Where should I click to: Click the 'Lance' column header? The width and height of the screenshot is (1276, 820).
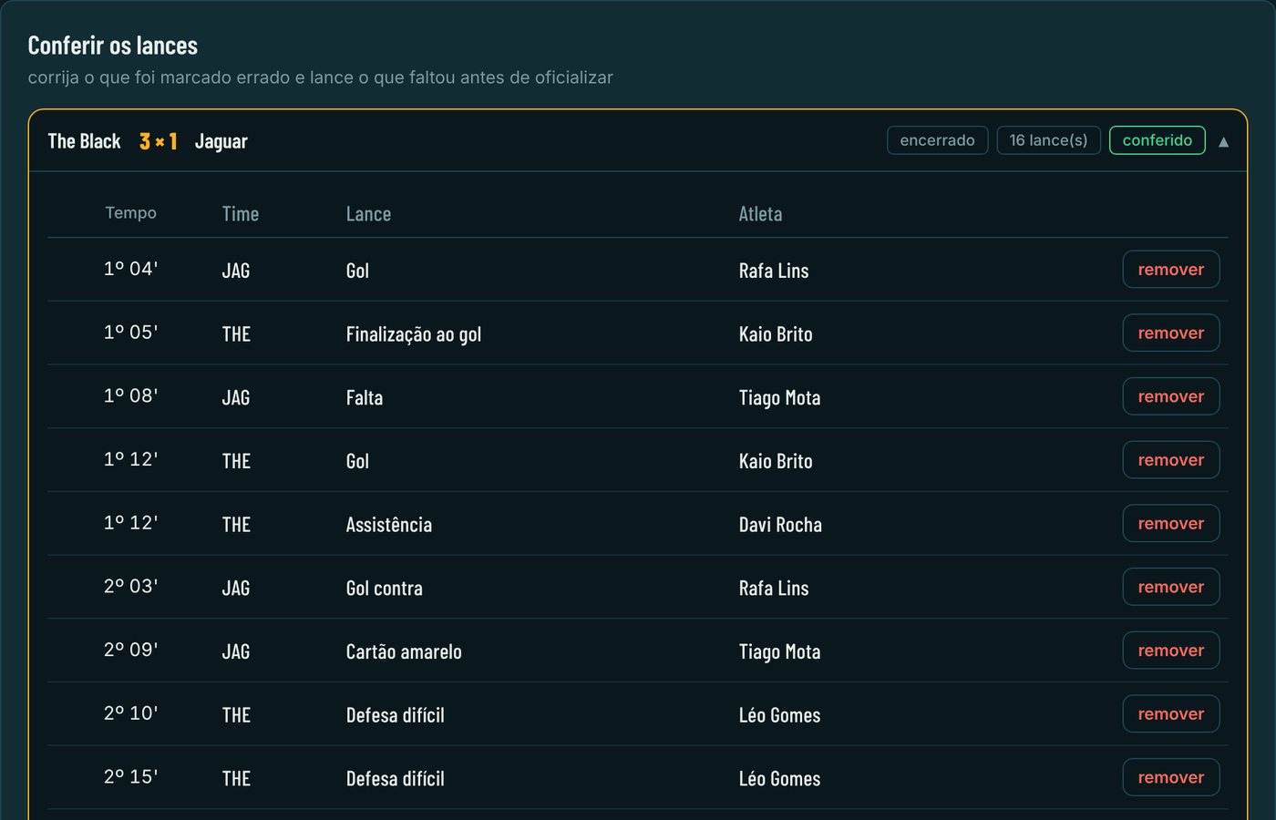368,214
